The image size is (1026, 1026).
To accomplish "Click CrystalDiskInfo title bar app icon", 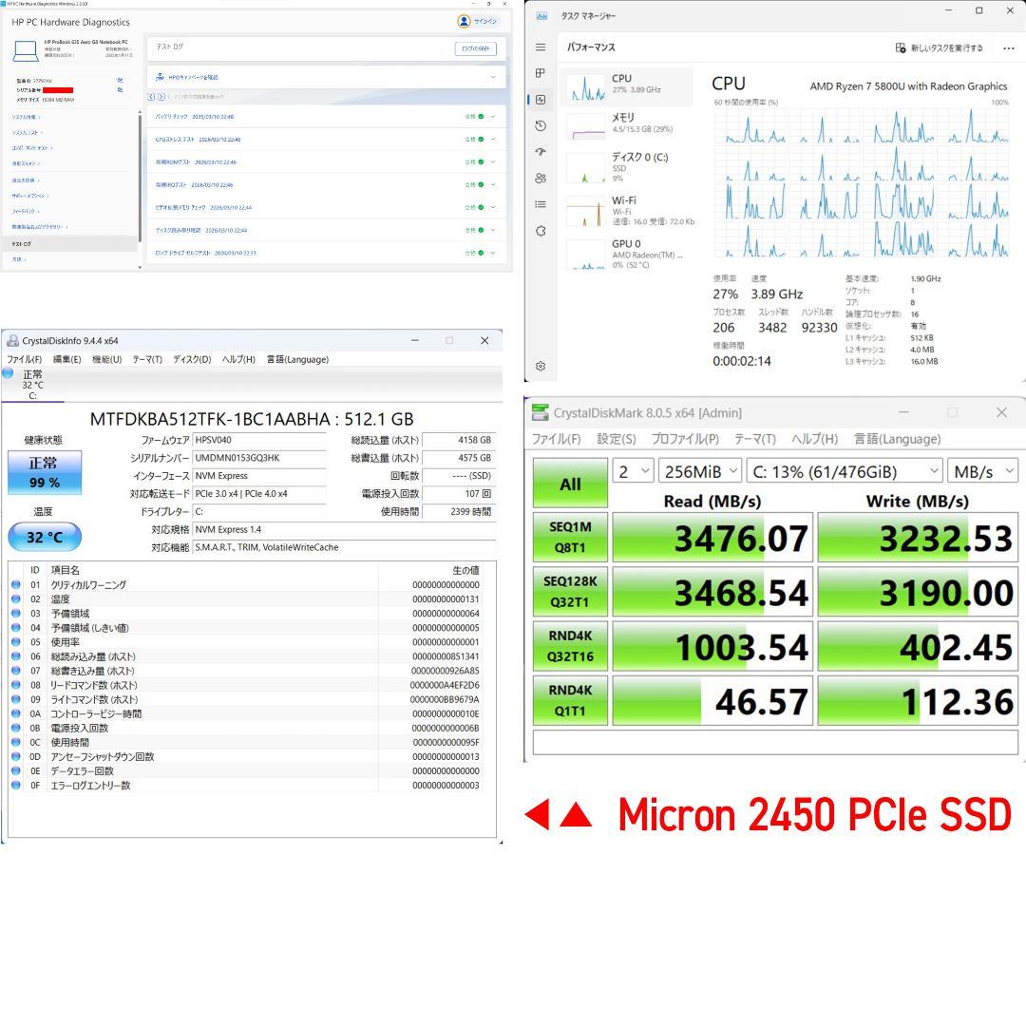I will click(12, 340).
